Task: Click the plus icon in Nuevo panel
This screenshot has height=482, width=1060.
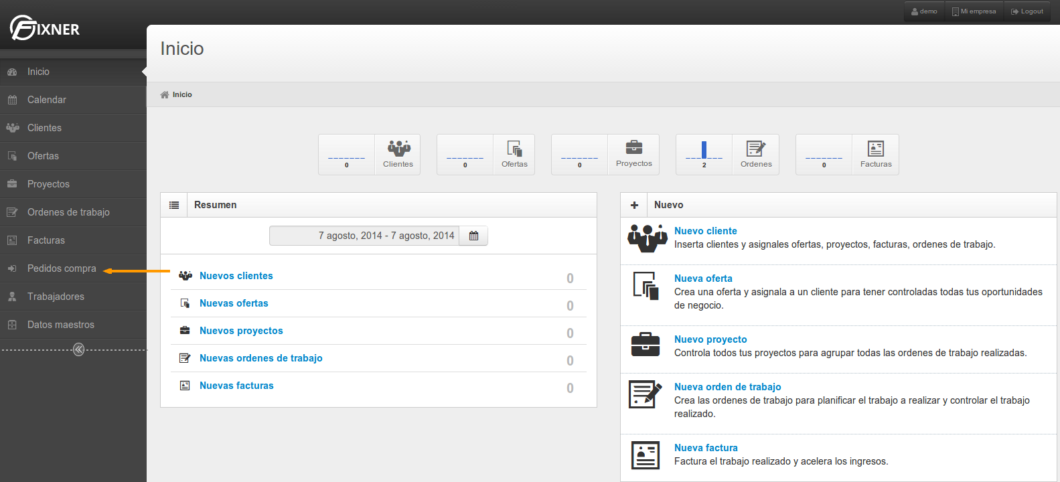Action: [634, 205]
